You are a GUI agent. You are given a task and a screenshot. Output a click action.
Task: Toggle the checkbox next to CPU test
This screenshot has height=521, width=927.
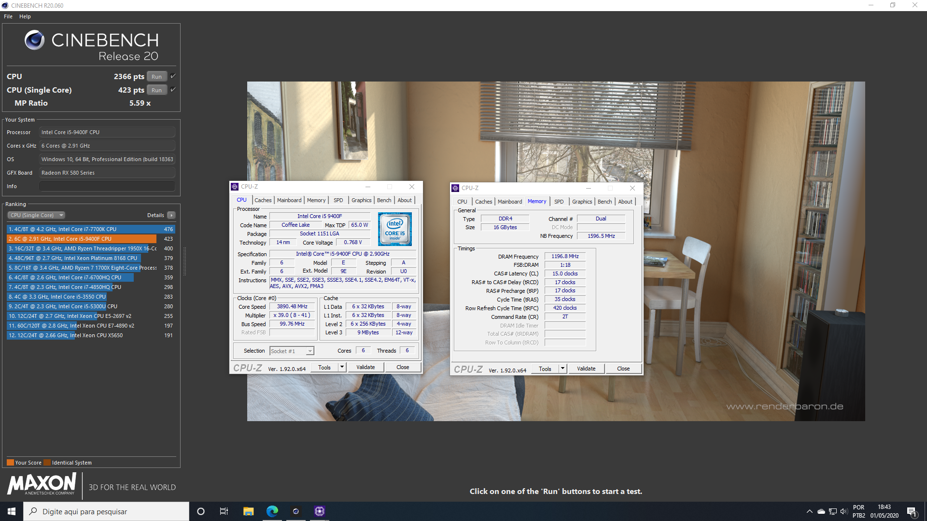[173, 76]
